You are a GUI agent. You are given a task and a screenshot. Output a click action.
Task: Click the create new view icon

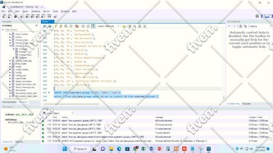33,16
